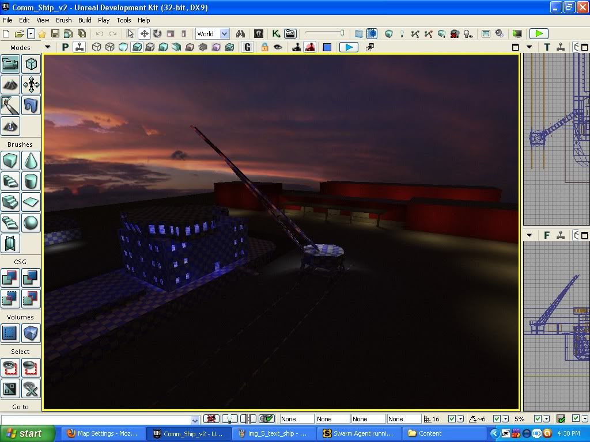Image resolution: width=590 pixels, height=442 pixels.
Task: Select Terrain editing mode icon
Action: (x=10, y=85)
